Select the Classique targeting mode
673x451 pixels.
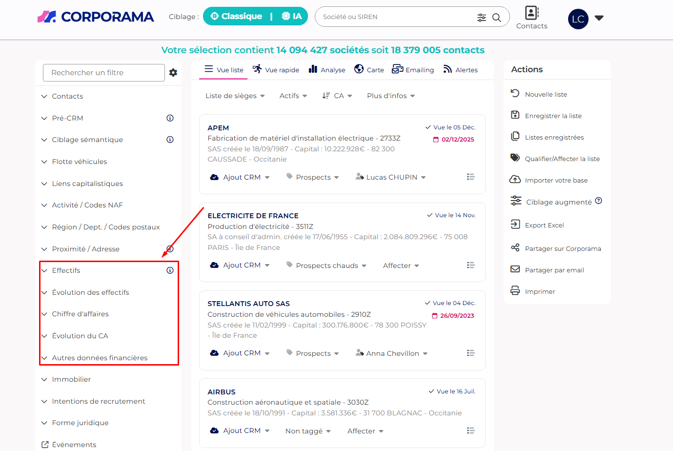pyautogui.click(x=237, y=17)
